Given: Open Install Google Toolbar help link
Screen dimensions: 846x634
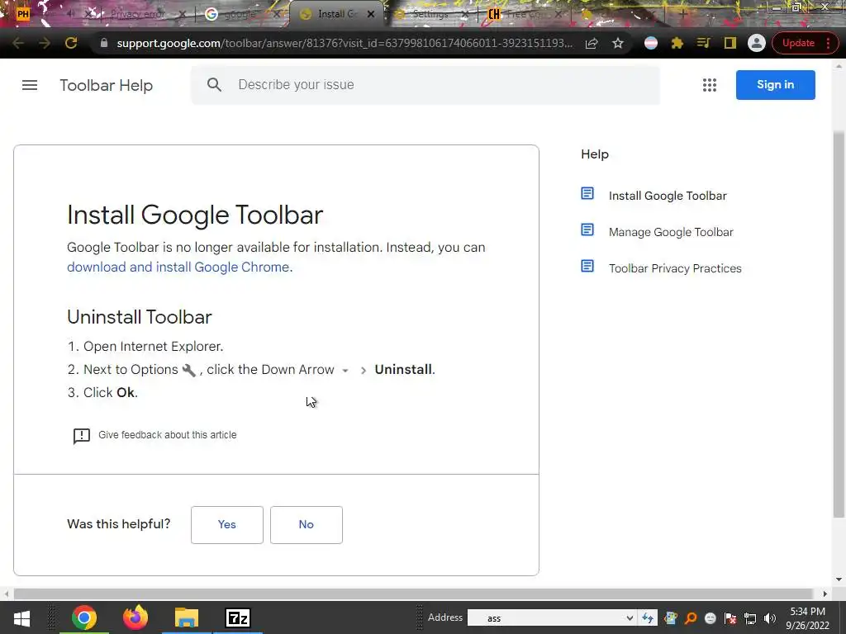Looking at the screenshot, I should (668, 196).
